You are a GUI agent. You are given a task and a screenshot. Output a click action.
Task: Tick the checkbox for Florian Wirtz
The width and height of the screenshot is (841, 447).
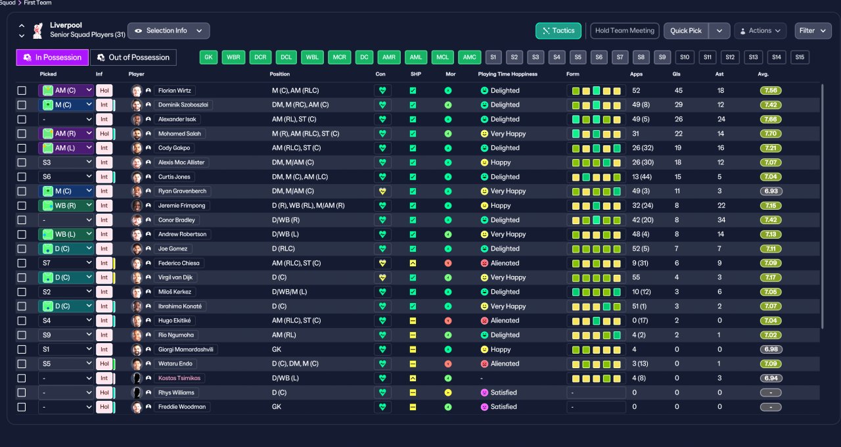coord(22,91)
